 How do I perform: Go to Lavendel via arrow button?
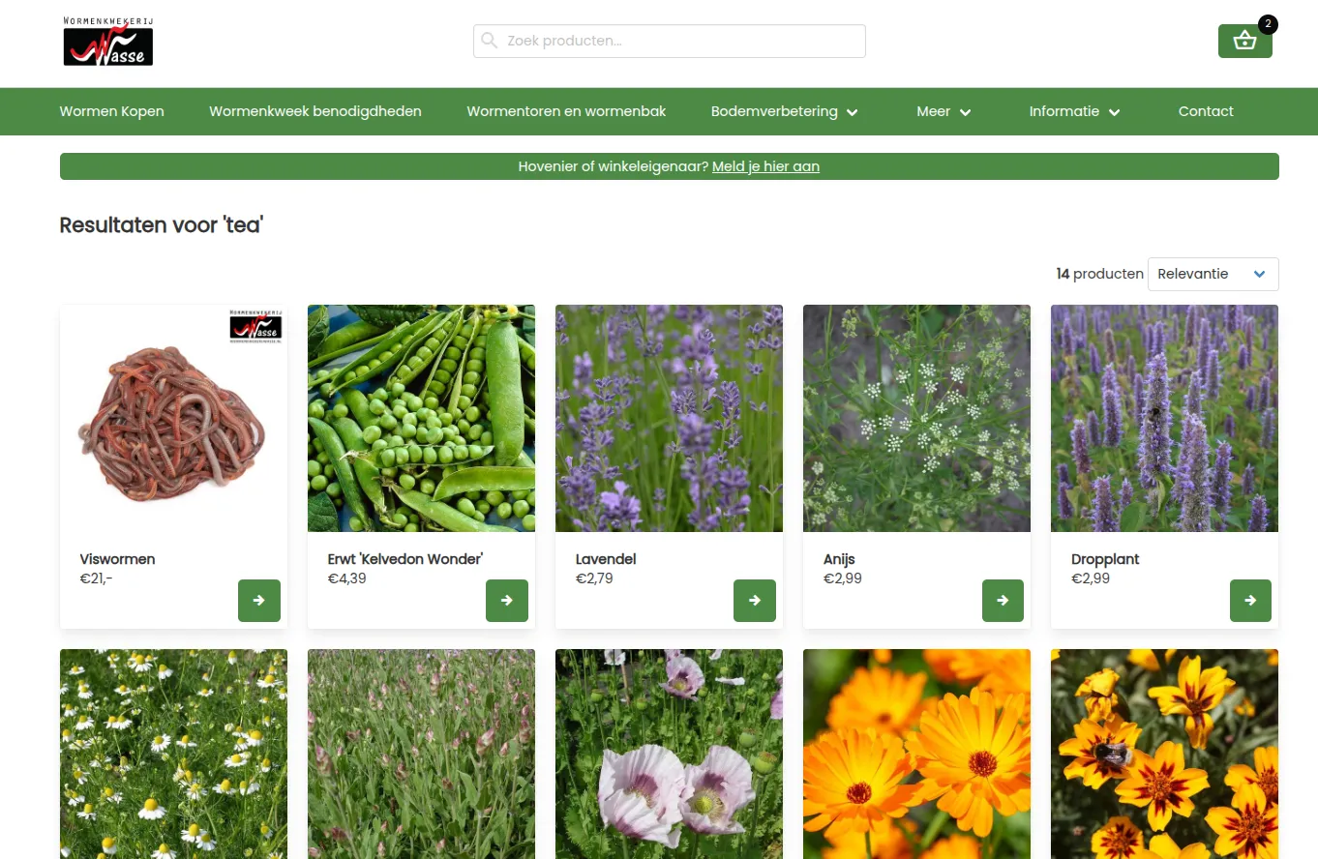pos(755,601)
